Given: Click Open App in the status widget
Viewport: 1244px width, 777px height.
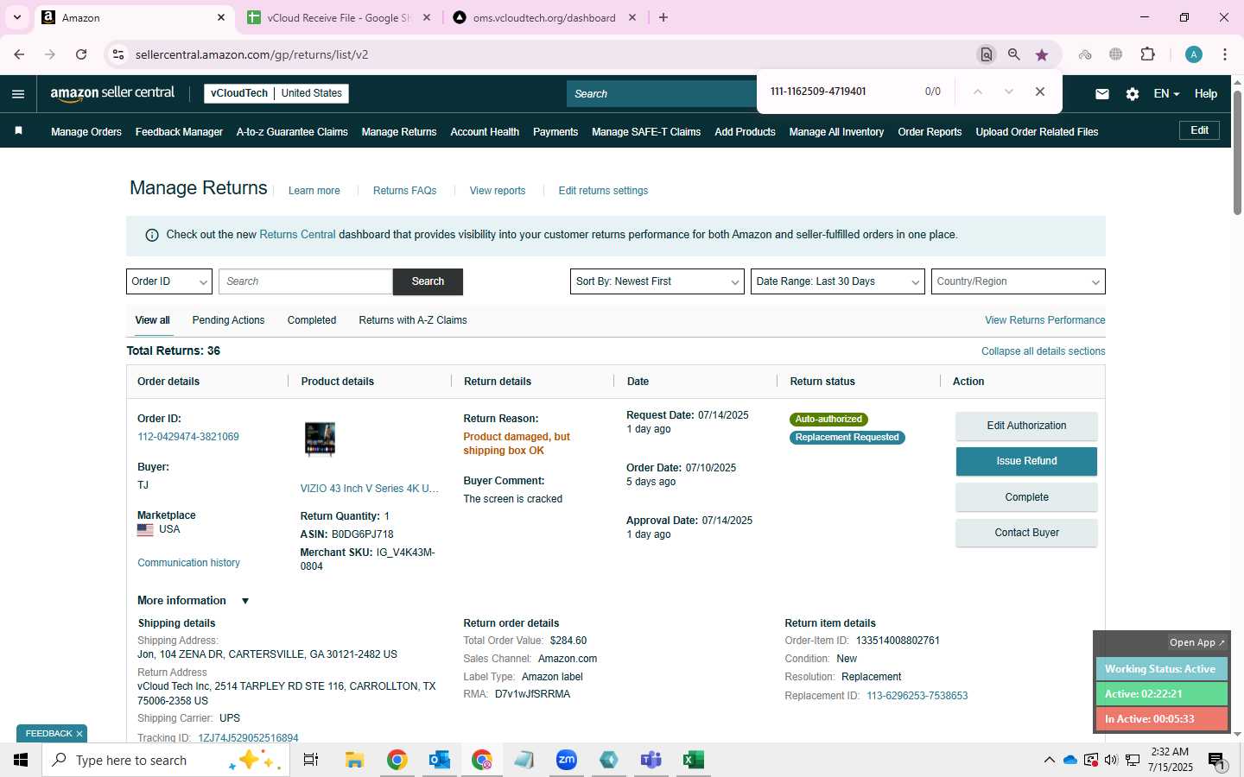Looking at the screenshot, I should point(1196,642).
